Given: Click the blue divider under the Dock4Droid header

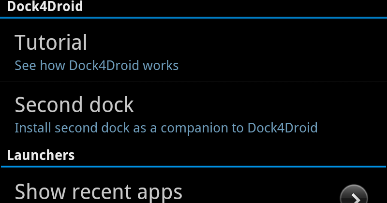Looking at the screenshot, I should pyautogui.click(x=193, y=18).
